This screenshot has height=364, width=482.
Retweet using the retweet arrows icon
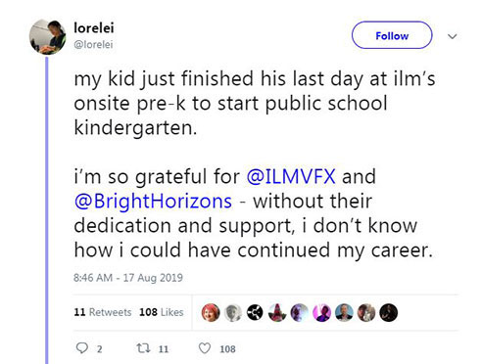pos(143,348)
